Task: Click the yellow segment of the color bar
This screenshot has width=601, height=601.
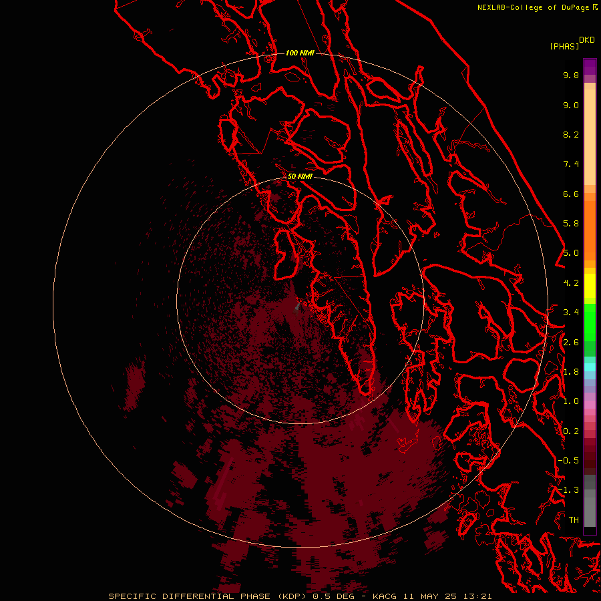Action: point(590,286)
